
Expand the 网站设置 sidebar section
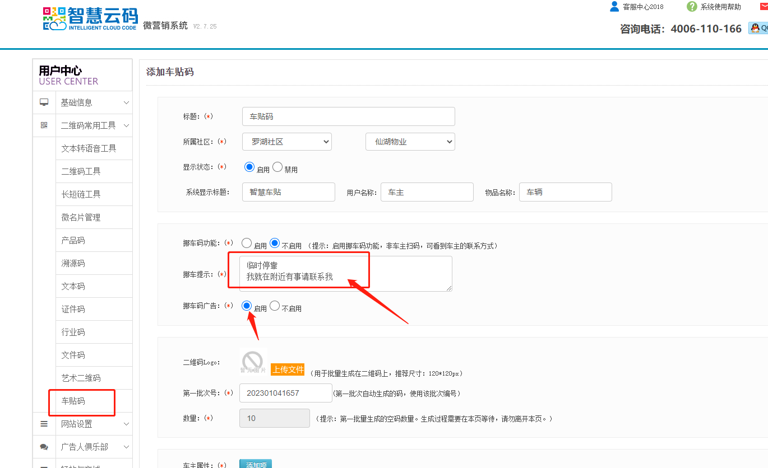[94, 424]
